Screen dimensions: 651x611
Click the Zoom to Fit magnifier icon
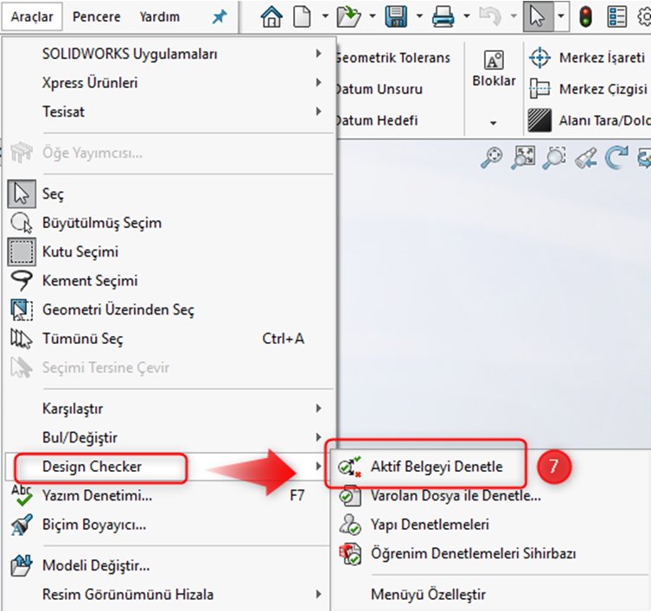click(492, 157)
